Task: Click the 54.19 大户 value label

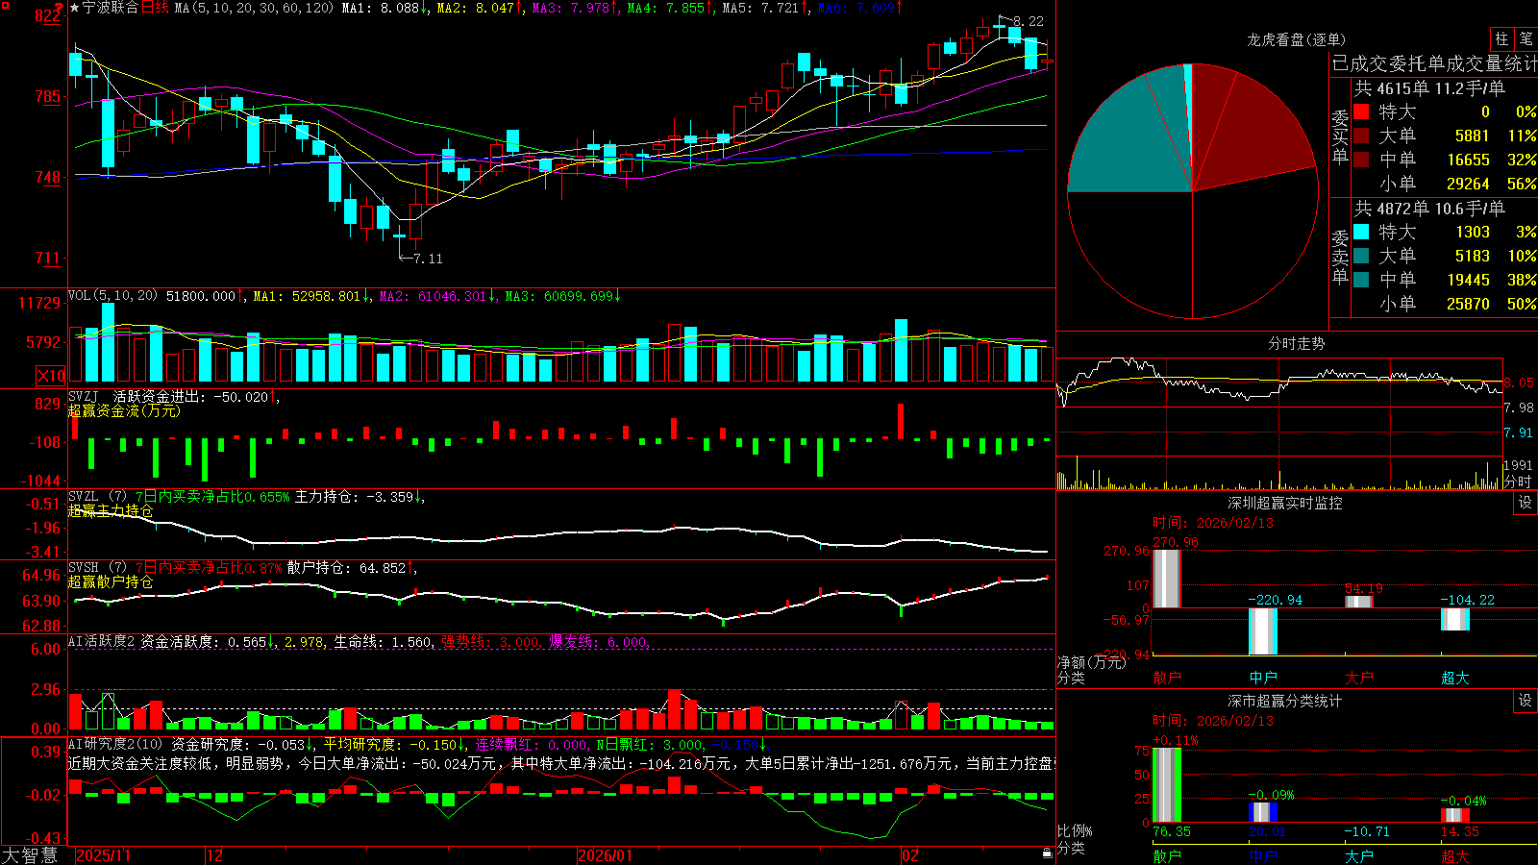Action: [1363, 588]
